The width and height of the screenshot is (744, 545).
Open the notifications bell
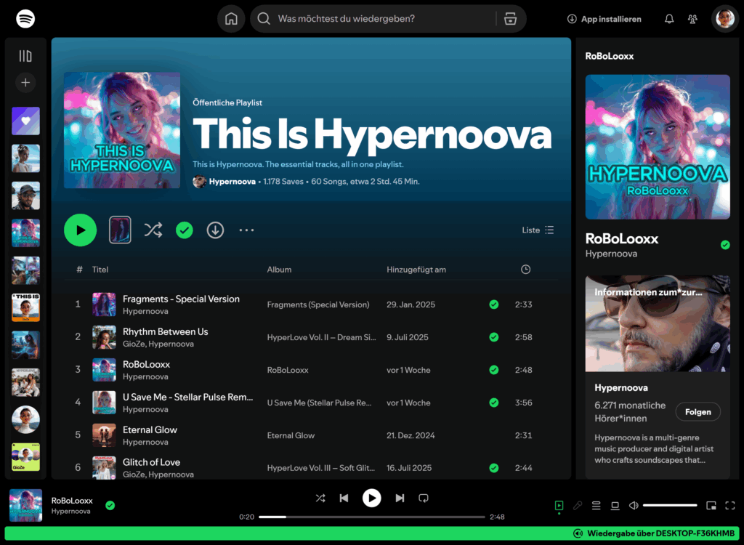point(669,19)
